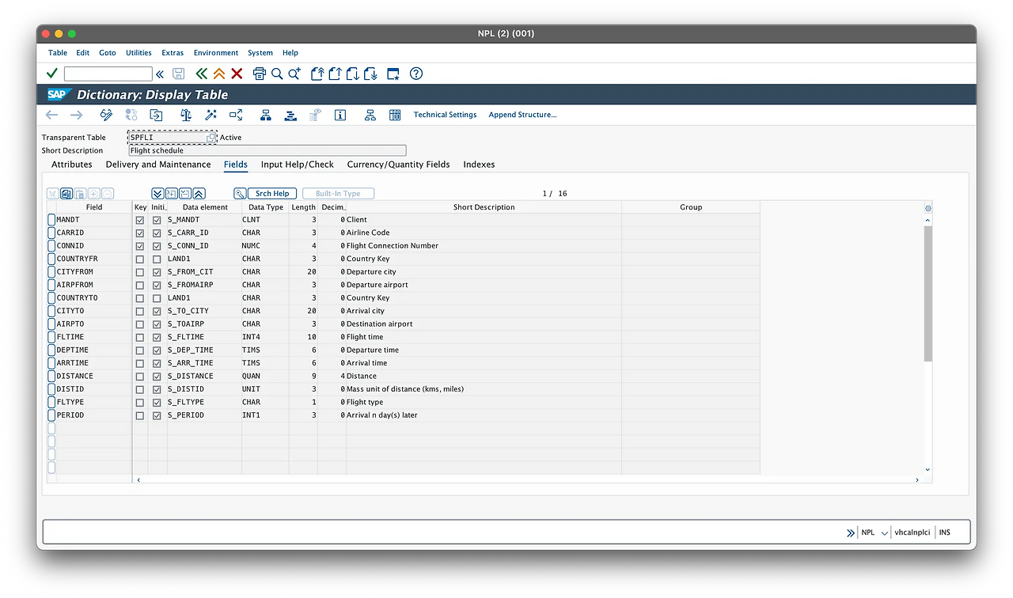Click the Back double-arrow green icon
Viewport: 1013px width, 598px height.
click(x=202, y=74)
